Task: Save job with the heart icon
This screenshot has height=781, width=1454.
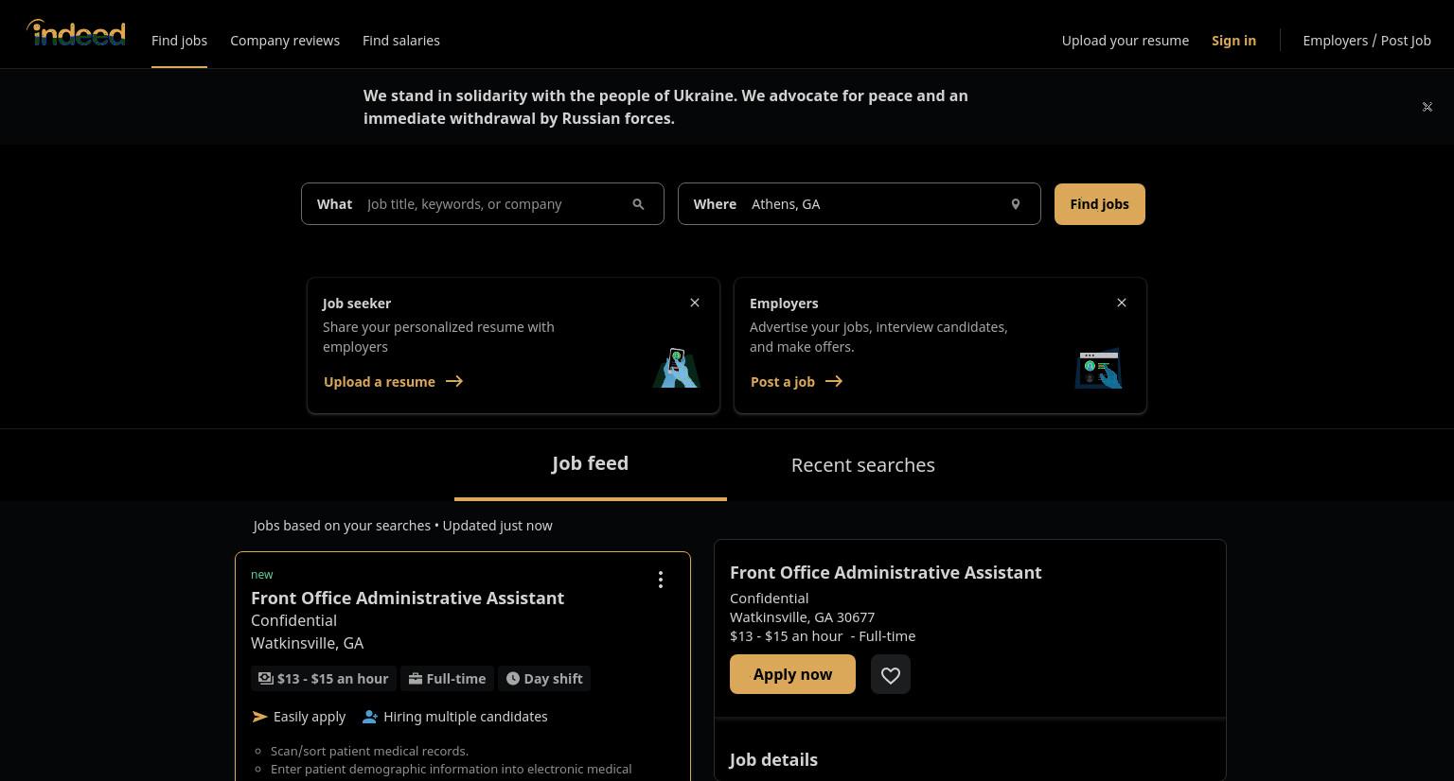Action: coord(891,674)
